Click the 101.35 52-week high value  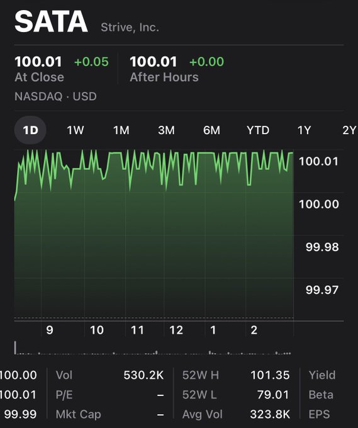(270, 375)
